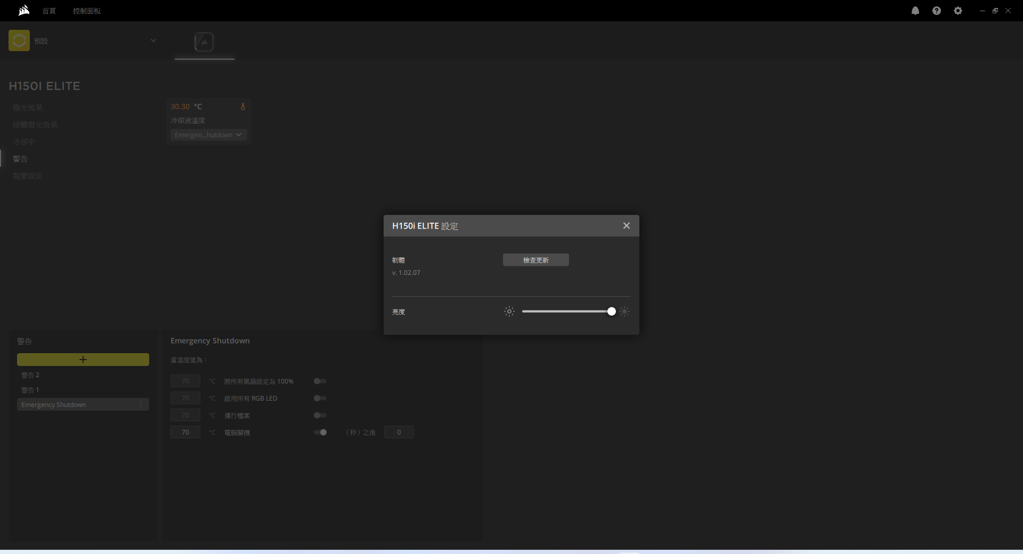Open the Emergen...hutdown sensor dropdown
1023x554 pixels.
[208, 135]
